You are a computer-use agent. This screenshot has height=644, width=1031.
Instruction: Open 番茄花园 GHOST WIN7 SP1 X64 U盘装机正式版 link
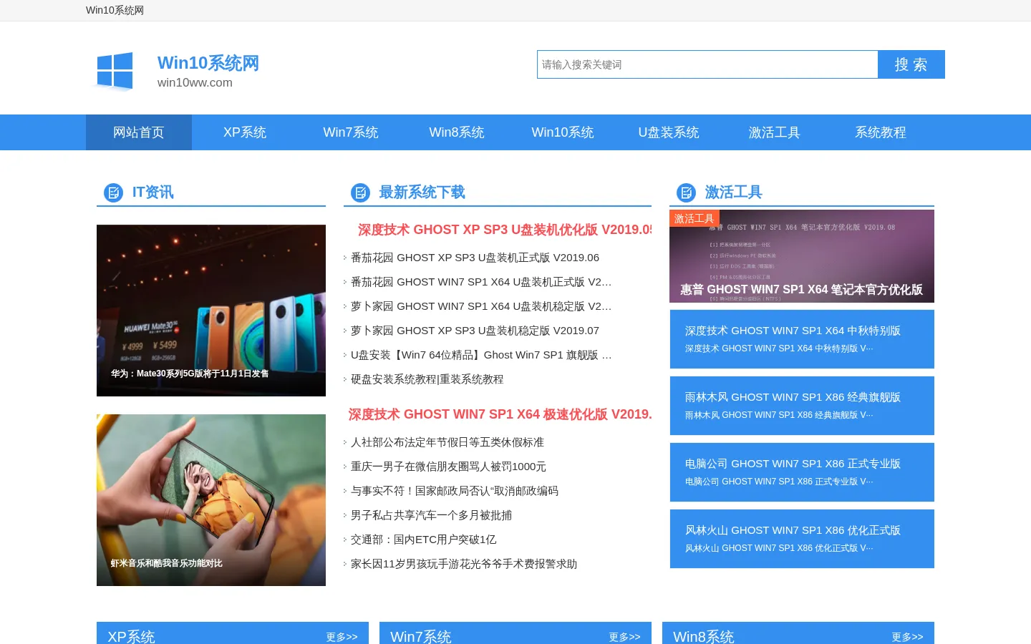click(x=481, y=282)
